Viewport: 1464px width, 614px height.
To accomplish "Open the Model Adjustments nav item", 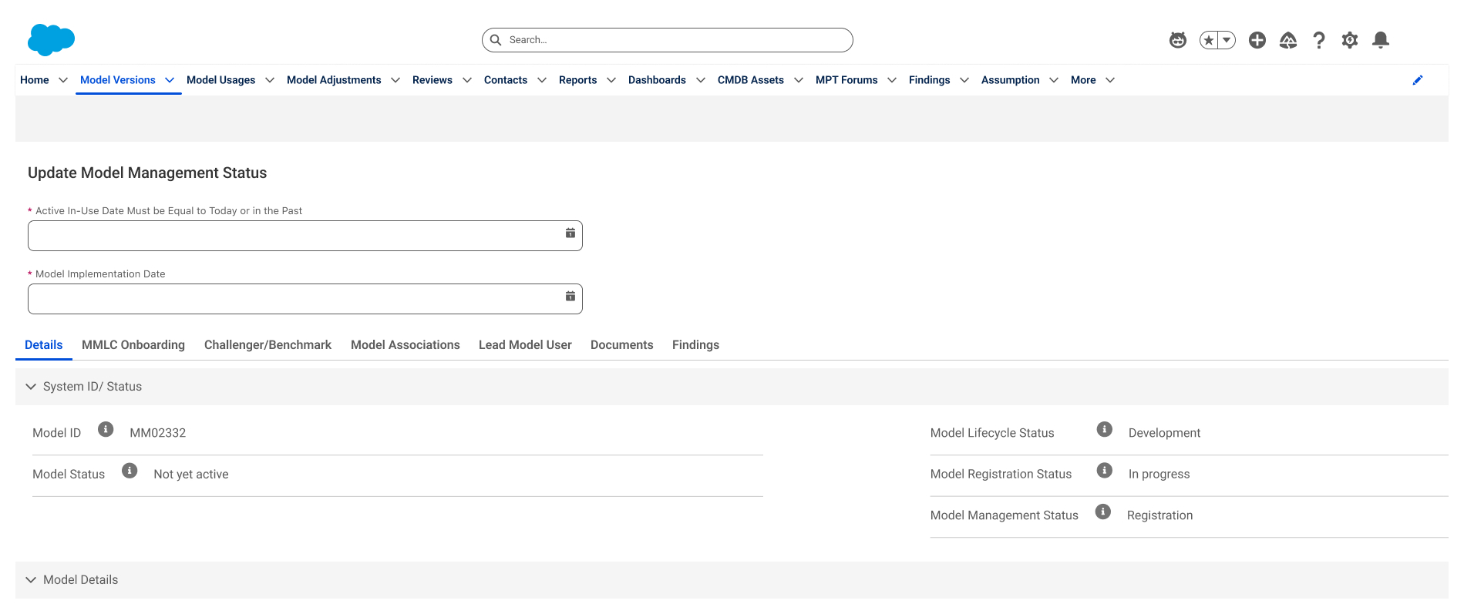I will click(334, 80).
